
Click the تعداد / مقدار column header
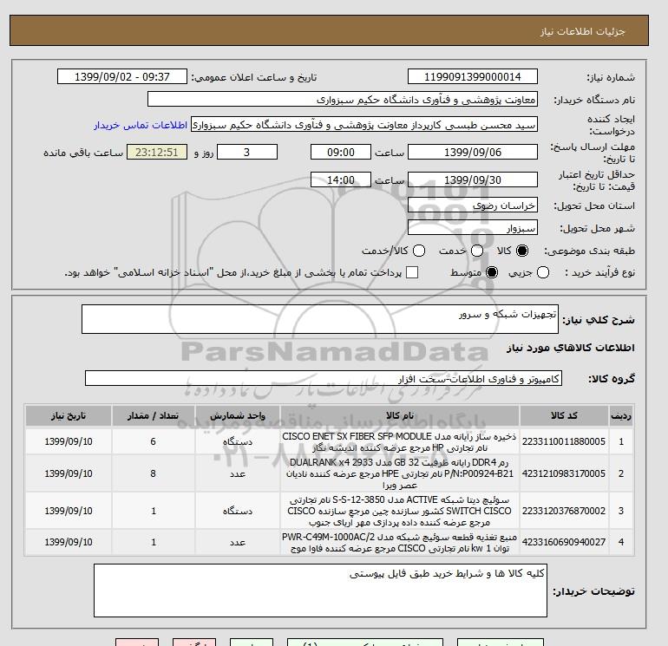[154, 416]
